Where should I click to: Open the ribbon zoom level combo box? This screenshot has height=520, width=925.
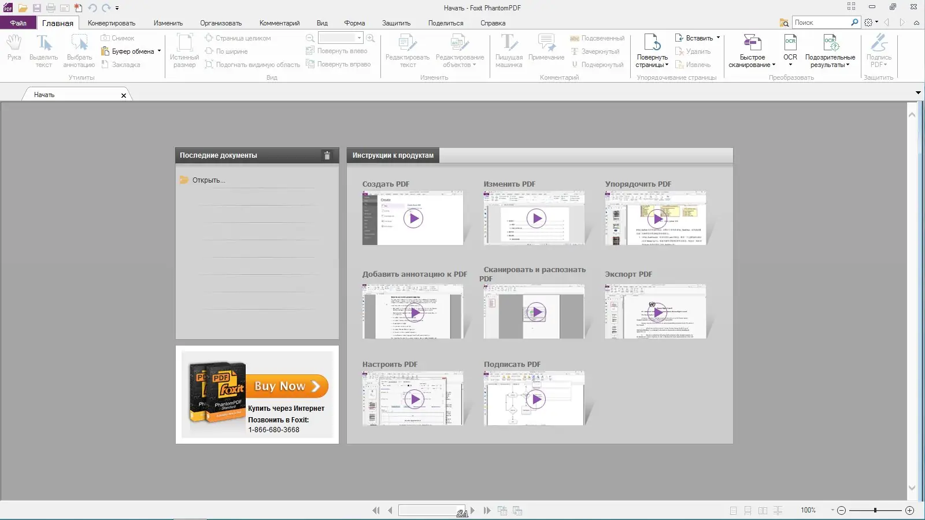point(341,38)
